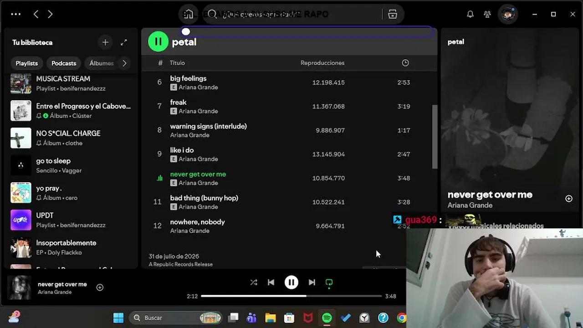Create a new playlist with plus icon
Viewport: 583px width, 328px height.
pyautogui.click(x=105, y=42)
